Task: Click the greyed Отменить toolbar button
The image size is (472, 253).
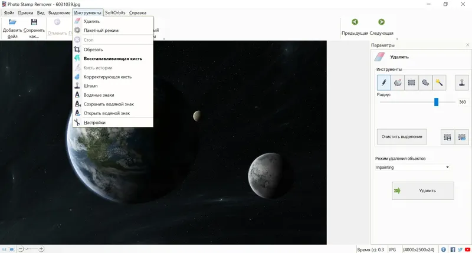Action: (x=57, y=28)
